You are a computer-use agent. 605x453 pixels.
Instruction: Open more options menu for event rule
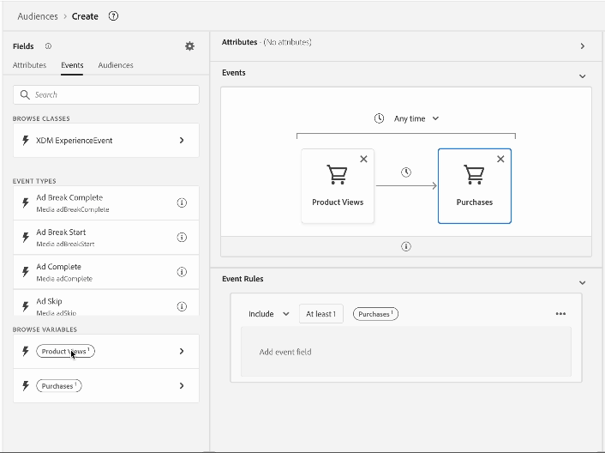click(x=560, y=314)
